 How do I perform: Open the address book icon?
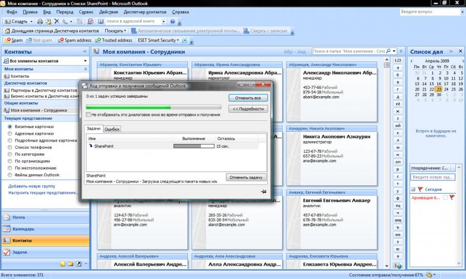point(101,21)
